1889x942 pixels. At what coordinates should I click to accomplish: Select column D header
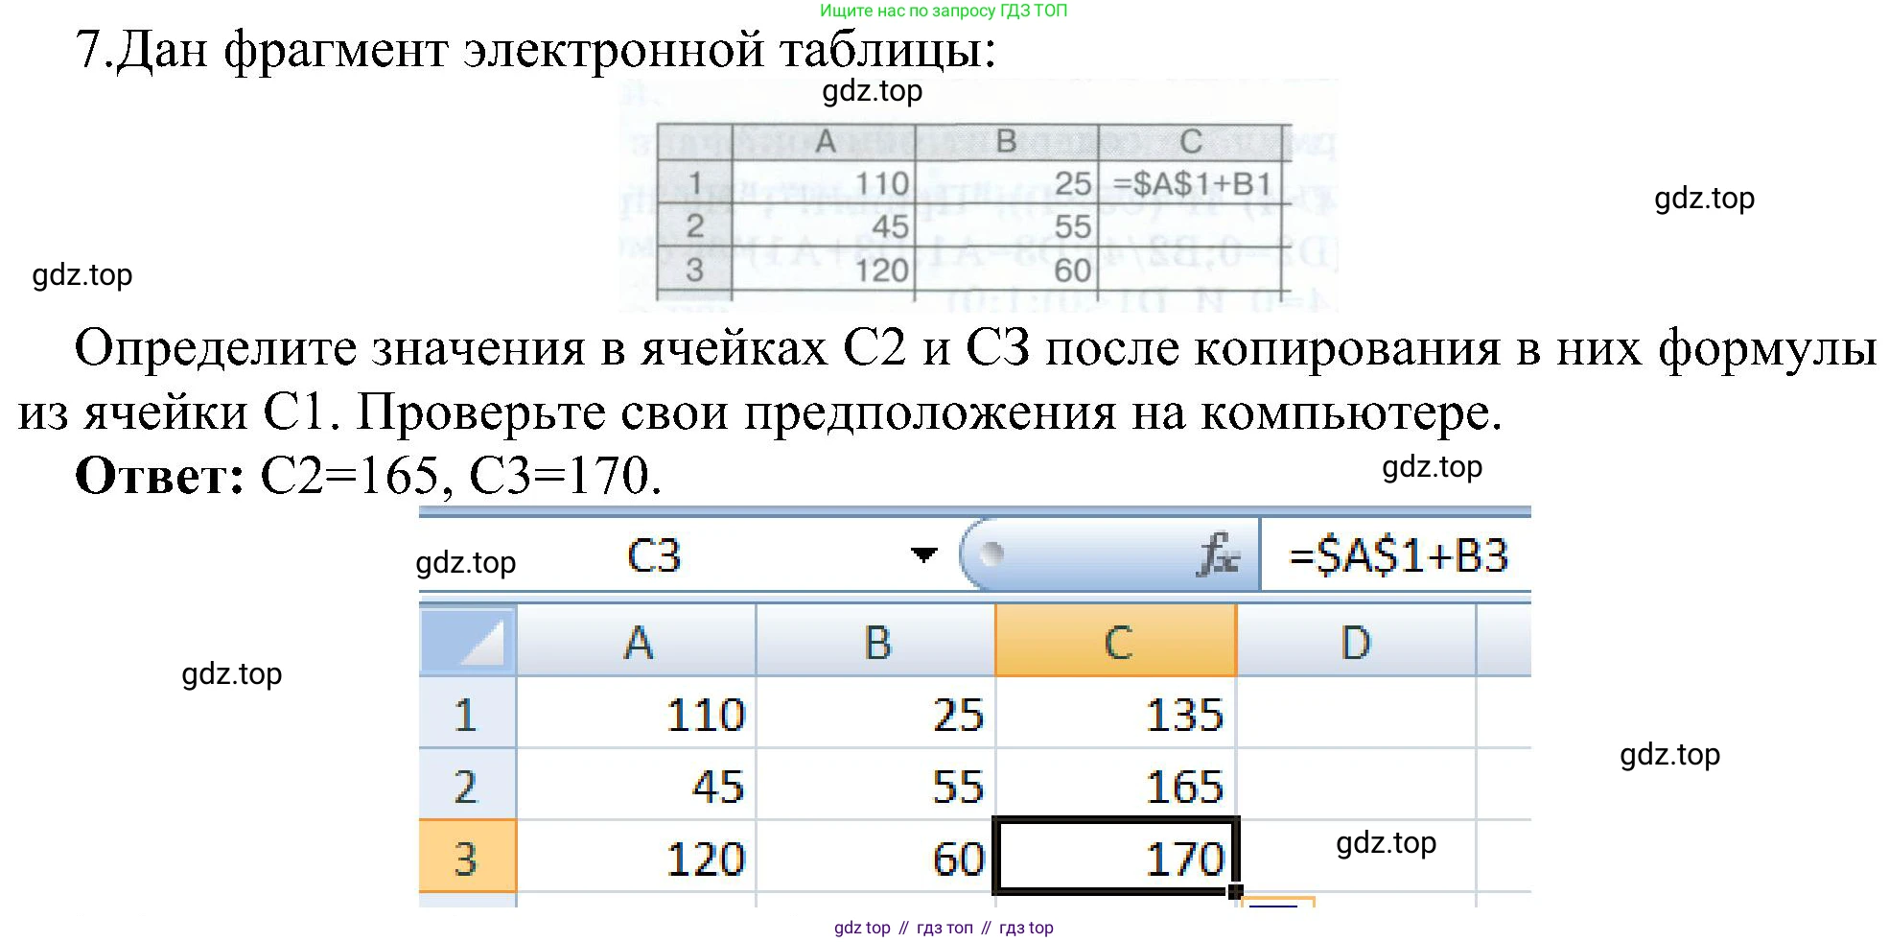coord(1355,642)
